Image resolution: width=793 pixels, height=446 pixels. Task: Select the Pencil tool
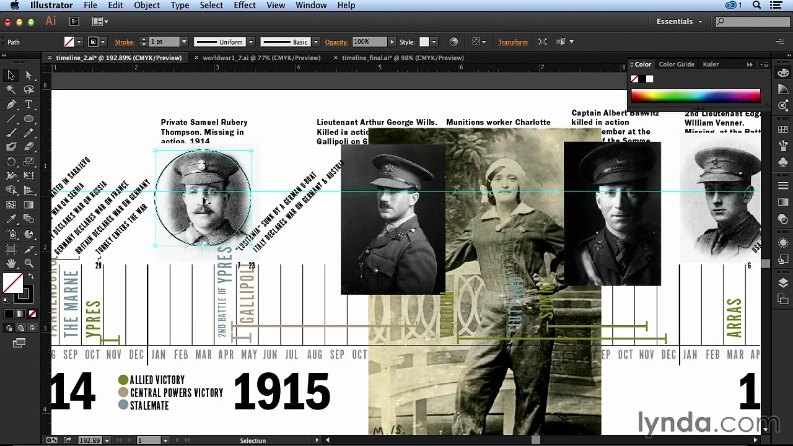point(28,133)
